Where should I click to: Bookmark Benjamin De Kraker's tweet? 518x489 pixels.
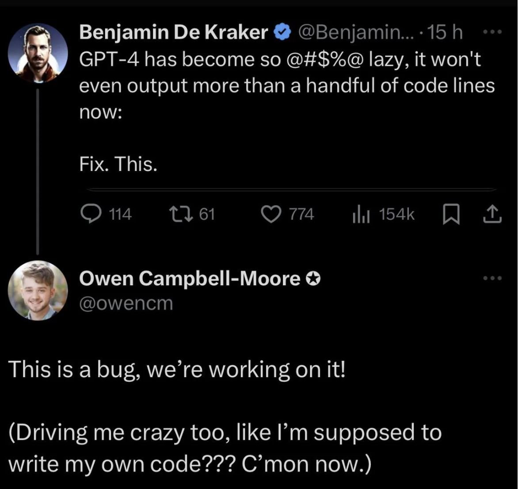click(451, 214)
